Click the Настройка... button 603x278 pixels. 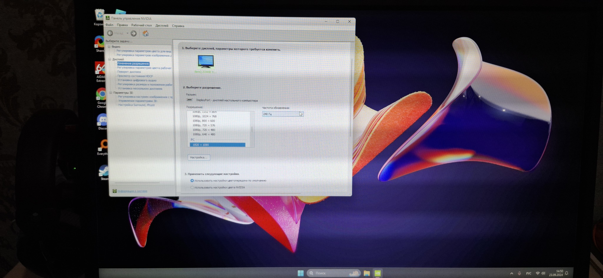[199, 157]
